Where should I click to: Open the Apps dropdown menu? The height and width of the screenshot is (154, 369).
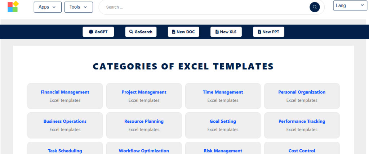point(48,7)
